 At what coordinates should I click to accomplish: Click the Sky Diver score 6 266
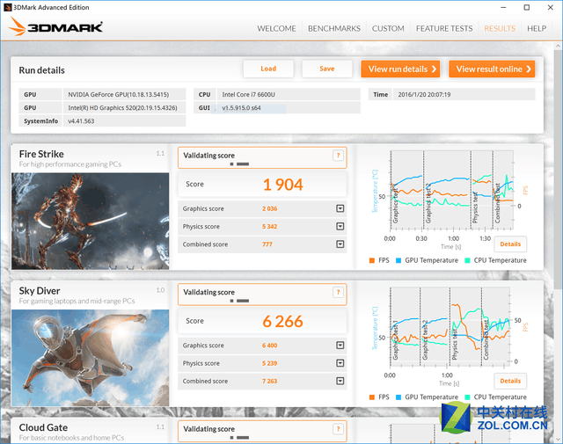tap(283, 321)
